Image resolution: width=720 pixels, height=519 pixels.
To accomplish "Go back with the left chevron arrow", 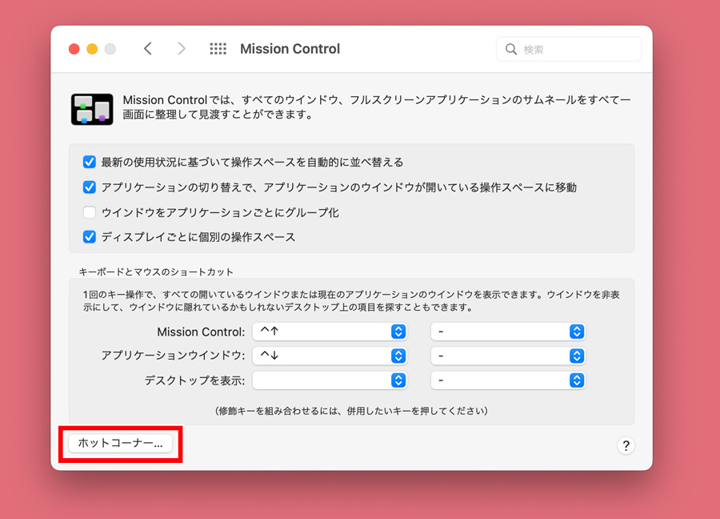I will click(148, 49).
